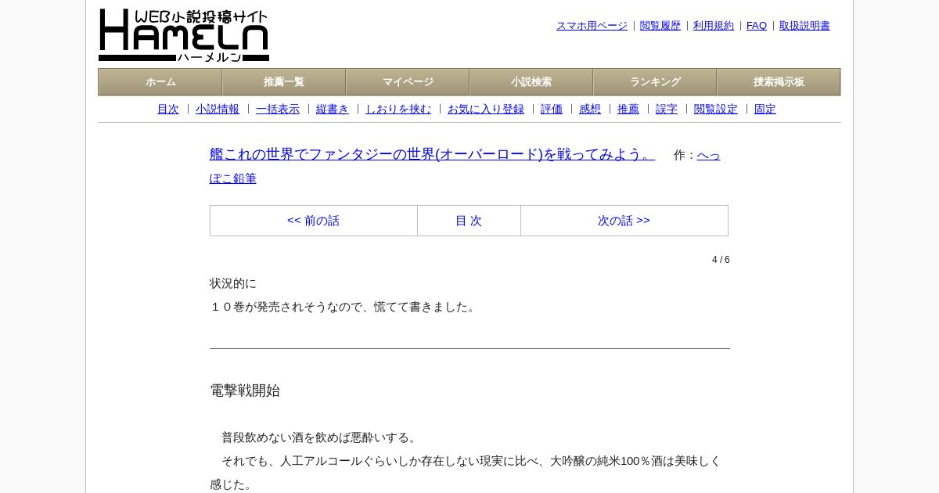
Task: Click the page indicator 4 / 6
Action: pyautogui.click(x=721, y=260)
